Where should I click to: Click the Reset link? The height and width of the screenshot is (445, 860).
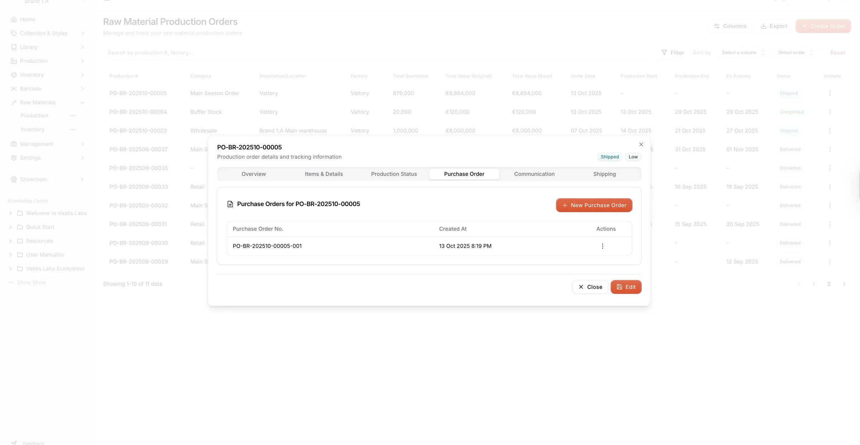837,53
